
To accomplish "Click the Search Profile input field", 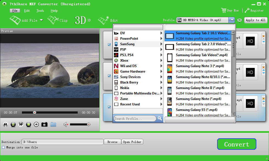I will [x=135, y=118].
